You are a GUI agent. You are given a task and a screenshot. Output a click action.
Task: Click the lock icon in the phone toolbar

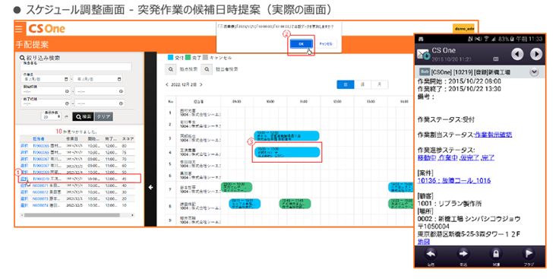click(x=495, y=254)
